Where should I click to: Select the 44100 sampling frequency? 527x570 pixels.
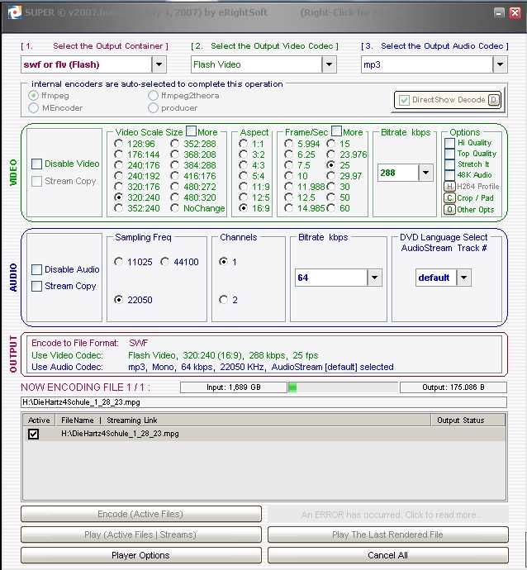[x=164, y=262]
